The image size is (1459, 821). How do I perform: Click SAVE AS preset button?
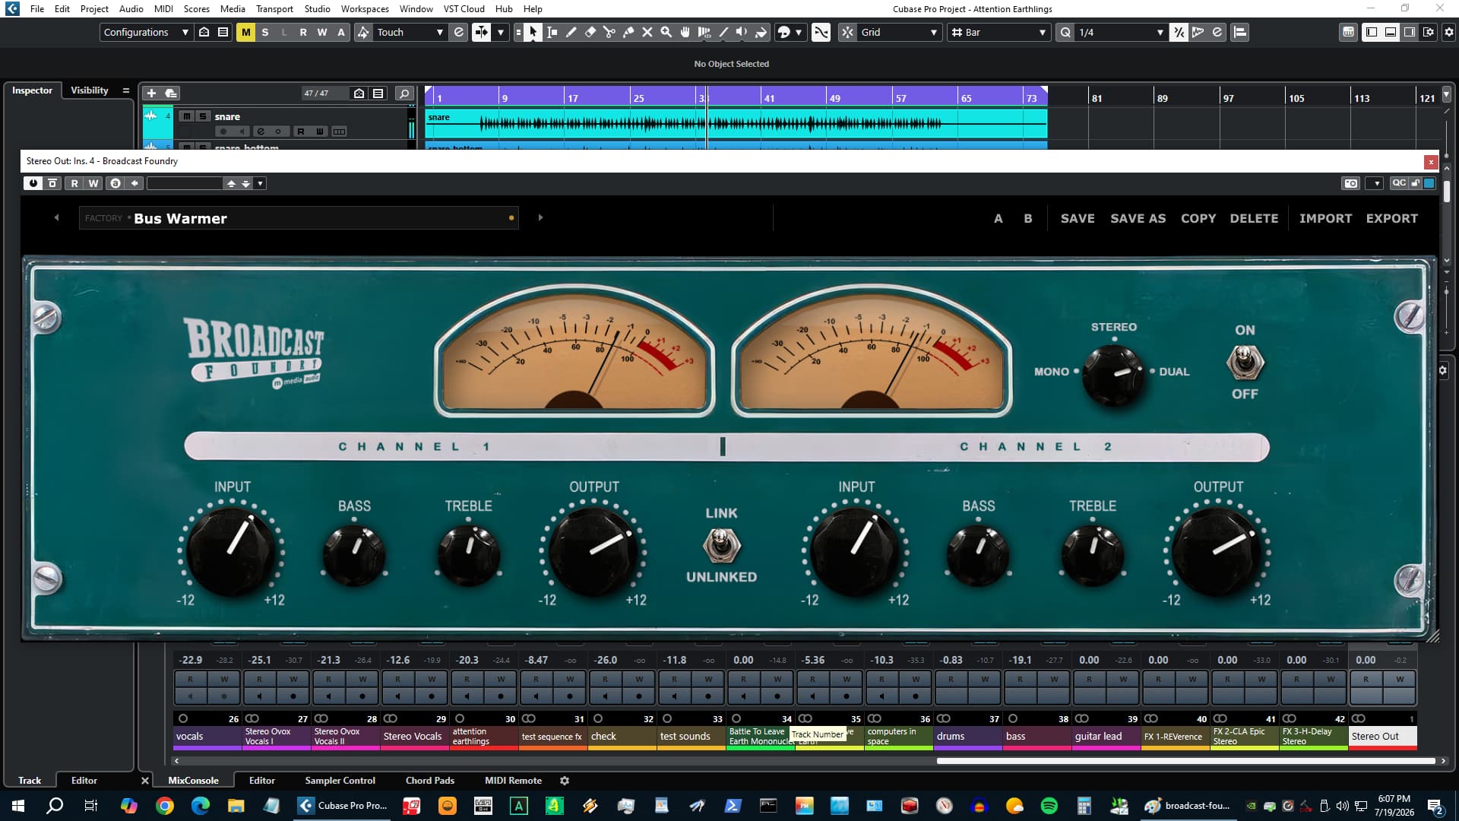pos(1138,218)
